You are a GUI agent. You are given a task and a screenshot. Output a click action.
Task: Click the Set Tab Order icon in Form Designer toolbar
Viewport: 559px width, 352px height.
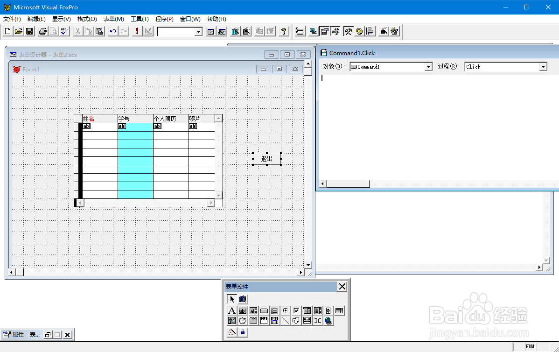(x=300, y=31)
